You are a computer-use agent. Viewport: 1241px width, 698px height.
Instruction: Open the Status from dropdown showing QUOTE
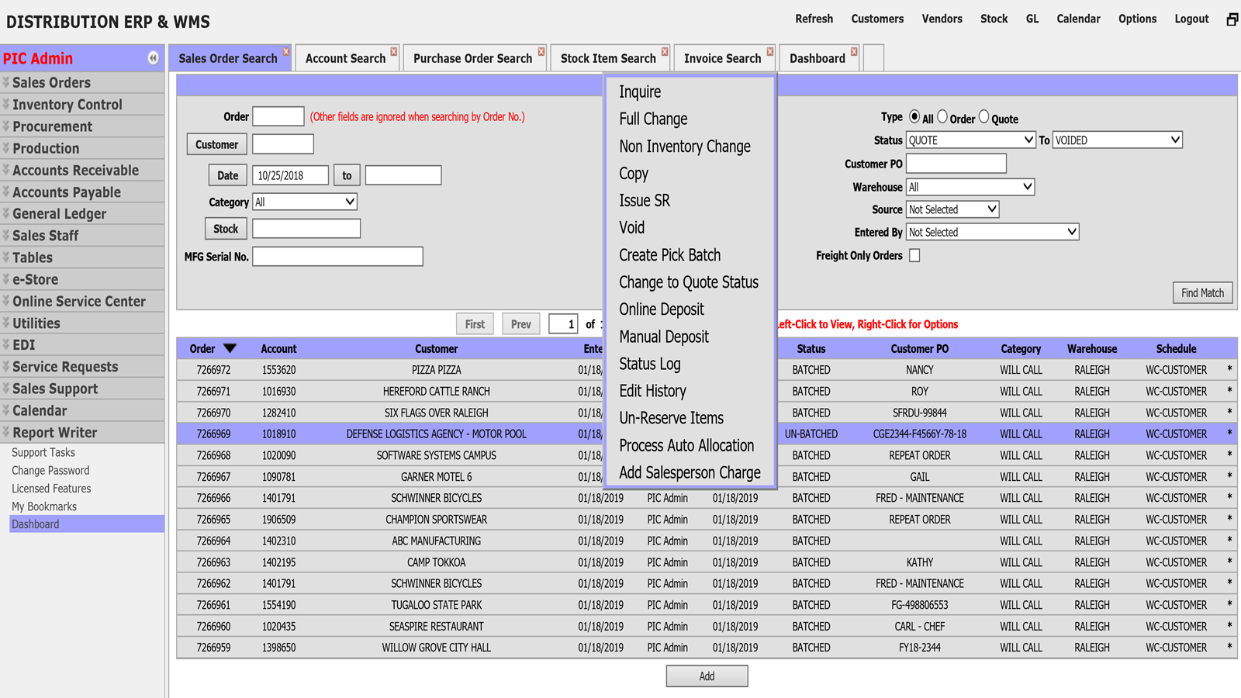[971, 140]
